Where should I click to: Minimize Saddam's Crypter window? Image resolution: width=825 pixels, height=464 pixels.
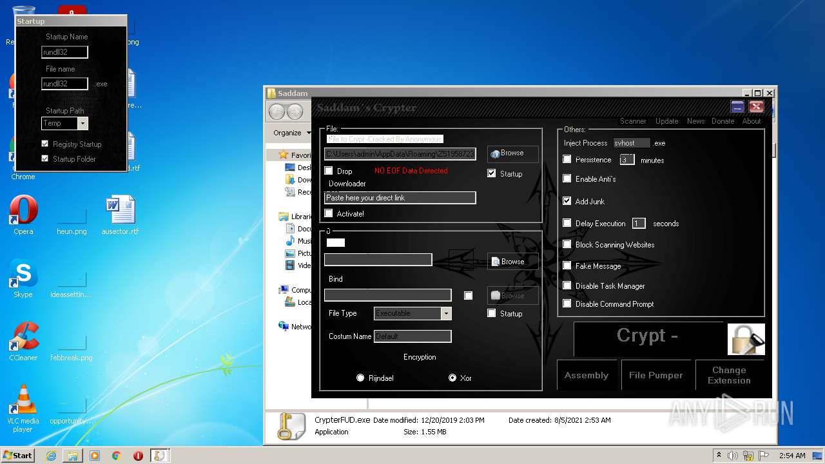click(737, 107)
